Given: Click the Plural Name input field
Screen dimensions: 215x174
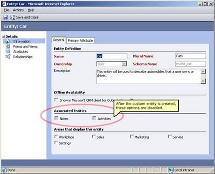Looking at the screenshot, I should 191,56.
